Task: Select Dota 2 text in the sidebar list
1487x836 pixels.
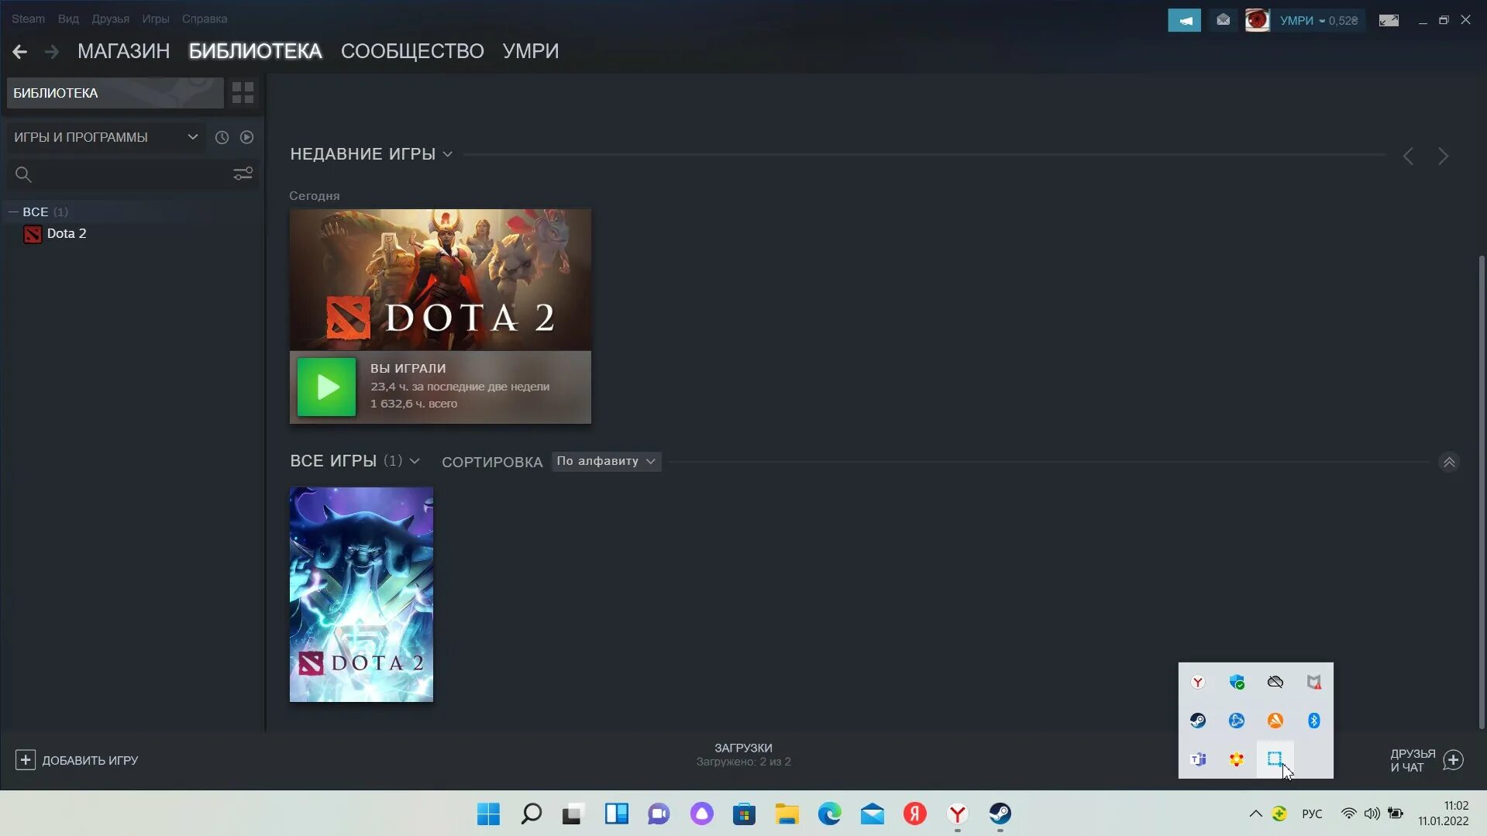Action: pos(67,234)
